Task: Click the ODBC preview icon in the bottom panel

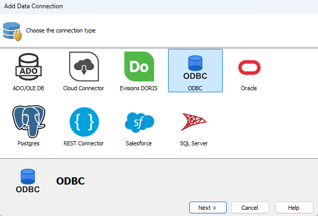Action: tap(28, 180)
